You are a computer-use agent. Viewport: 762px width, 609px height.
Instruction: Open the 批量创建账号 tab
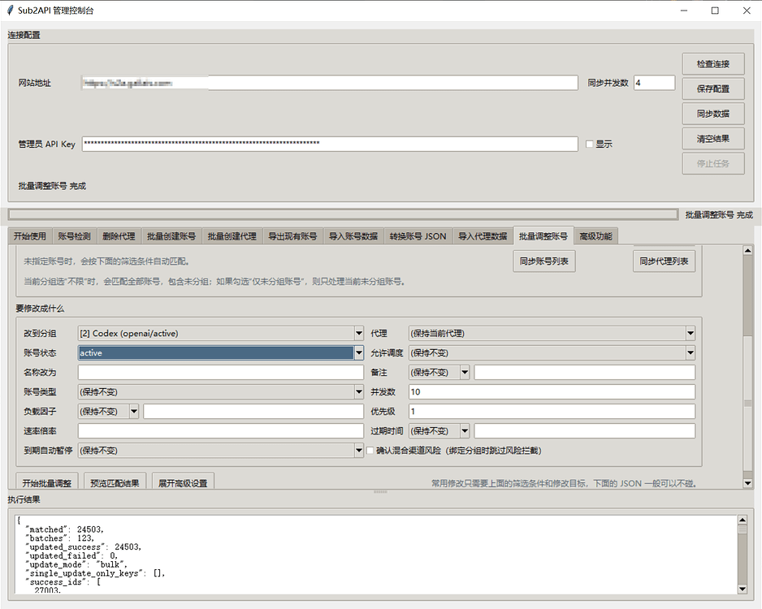pyautogui.click(x=171, y=236)
